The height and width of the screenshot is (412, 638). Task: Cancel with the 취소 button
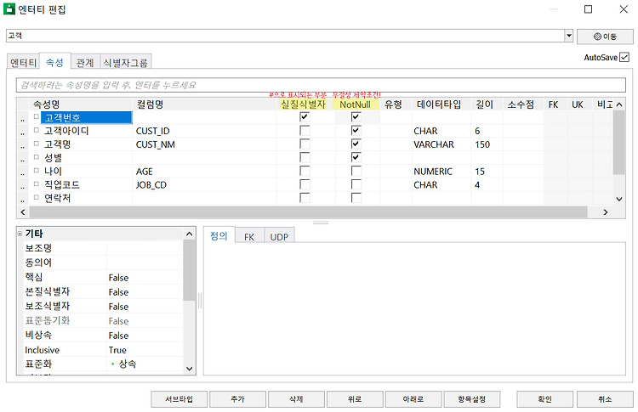(605, 399)
